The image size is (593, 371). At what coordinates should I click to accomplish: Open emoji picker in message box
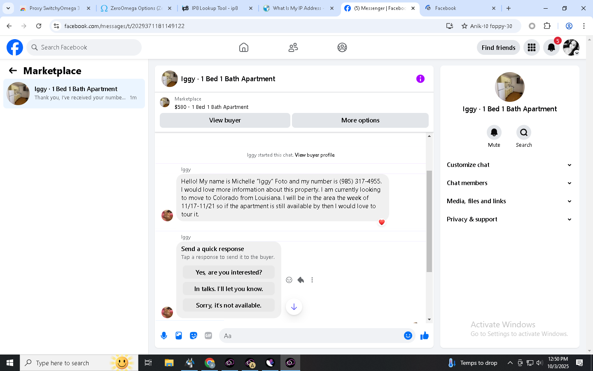pyautogui.click(x=408, y=336)
